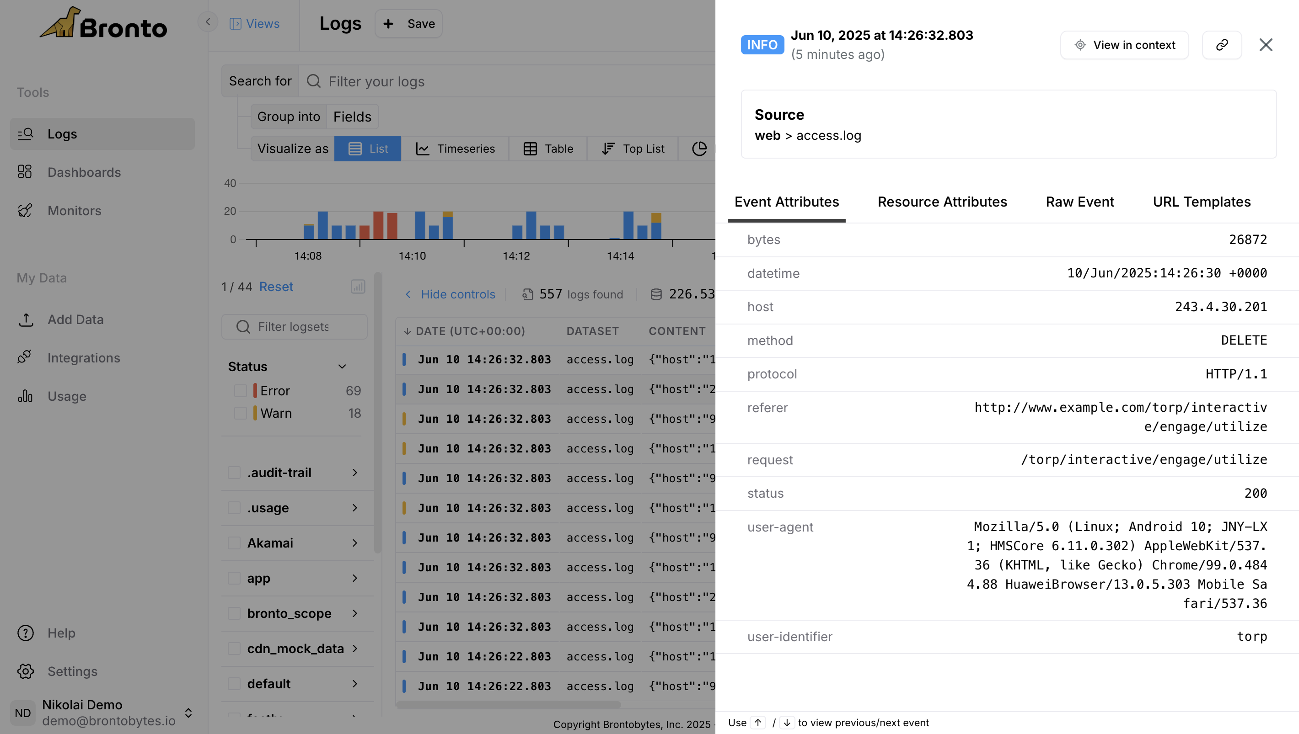Collapse the Status filter section
1299x734 pixels.
[x=342, y=367]
